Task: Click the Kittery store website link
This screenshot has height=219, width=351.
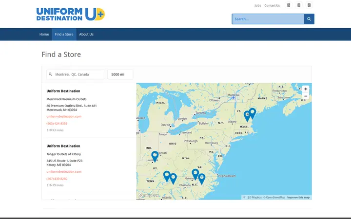Action: coord(64,172)
